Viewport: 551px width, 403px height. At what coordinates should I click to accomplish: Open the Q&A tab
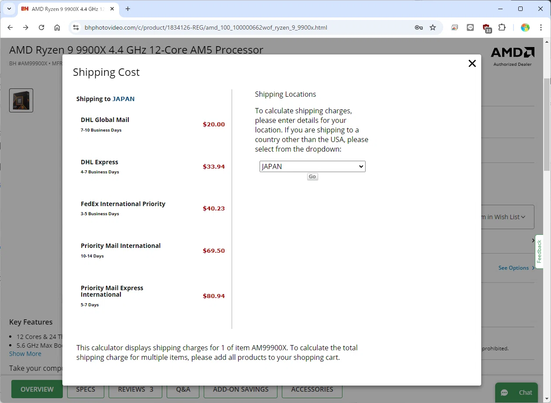coord(183,389)
